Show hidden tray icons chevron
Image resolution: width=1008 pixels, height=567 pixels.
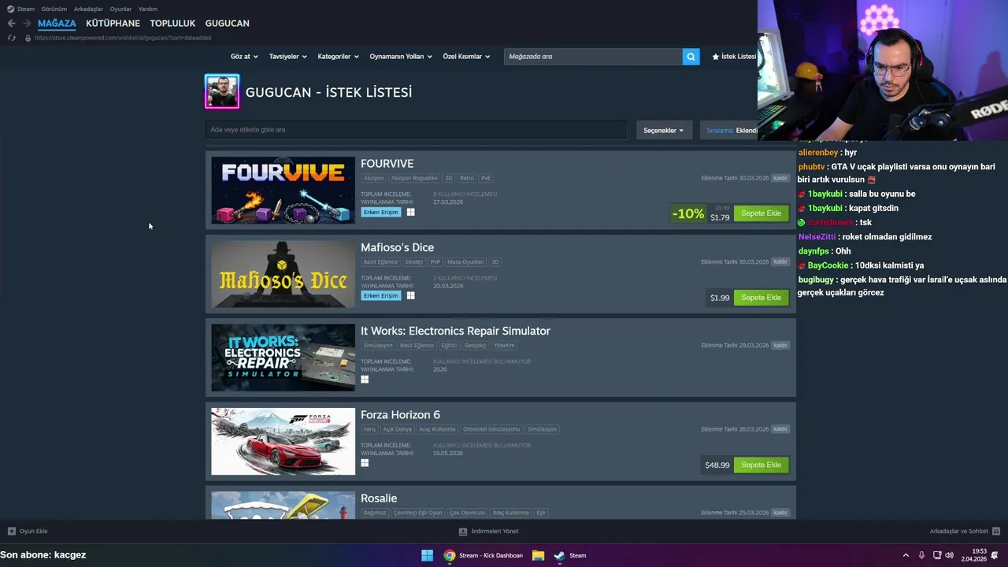pyautogui.click(x=906, y=555)
